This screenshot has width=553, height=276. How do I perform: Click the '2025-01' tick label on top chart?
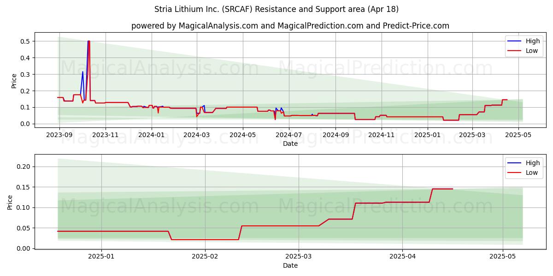point(428,135)
